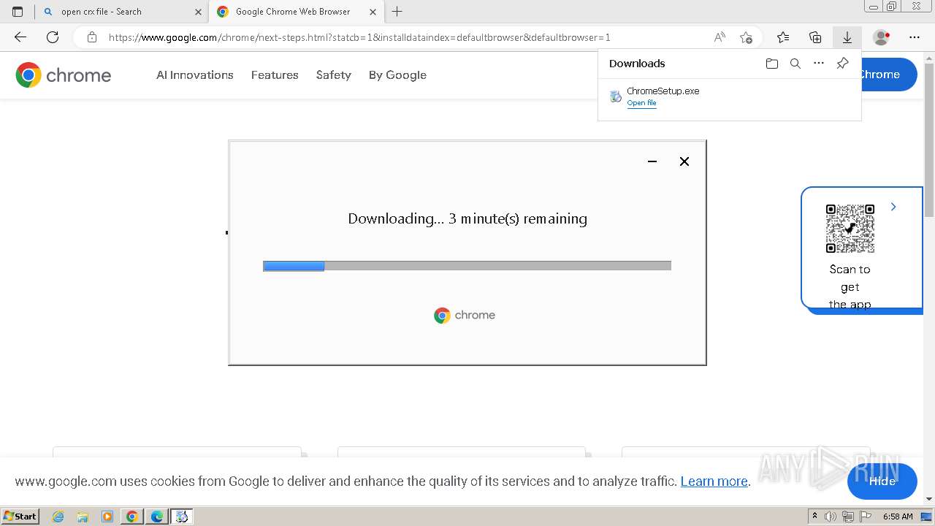Pin the Downloads panel

pos(842,64)
